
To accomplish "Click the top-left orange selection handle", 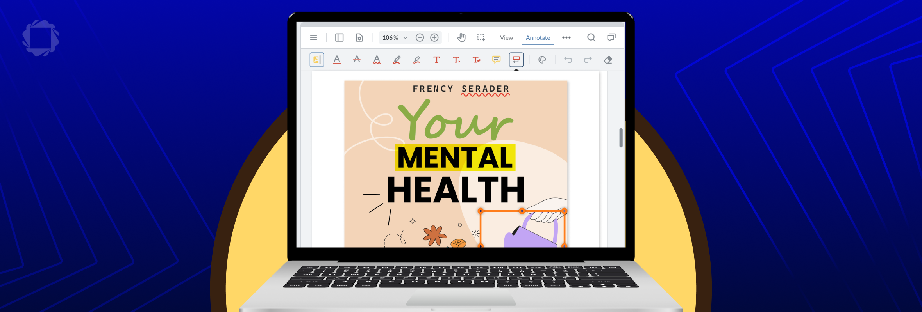I will pyautogui.click(x=481, y=211).
